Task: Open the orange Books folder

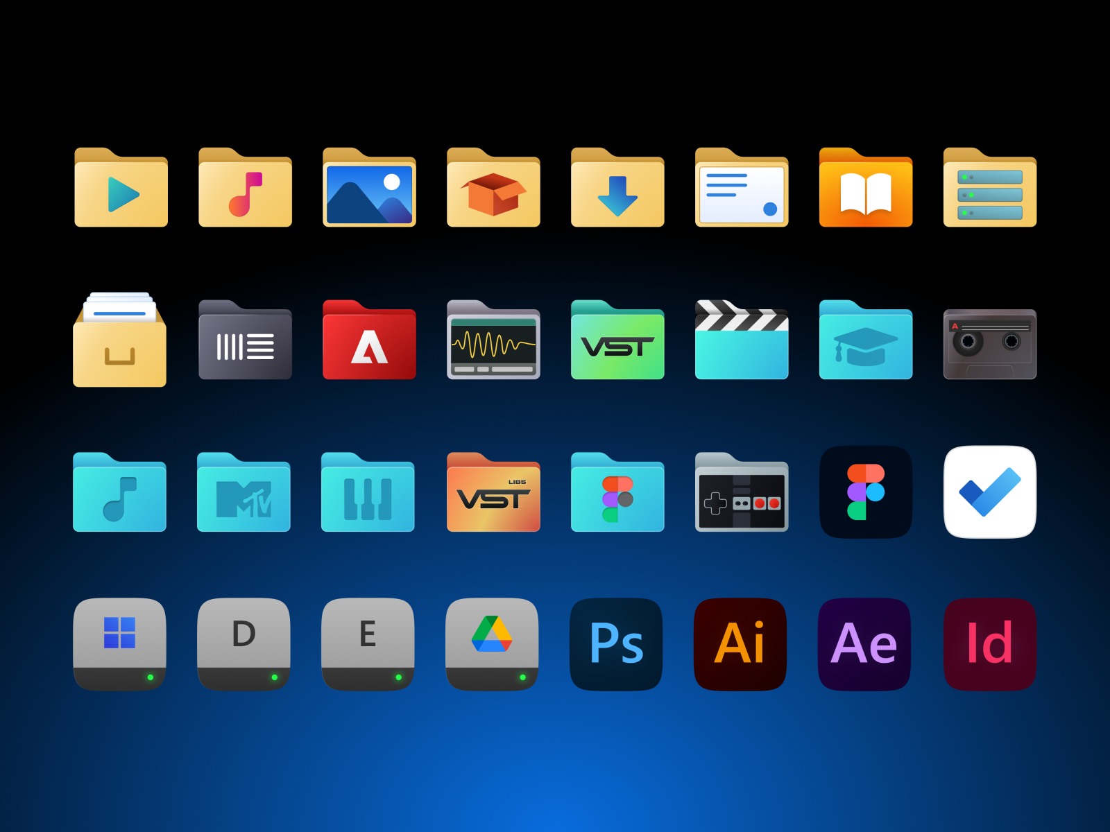Action: coord(866,187)
